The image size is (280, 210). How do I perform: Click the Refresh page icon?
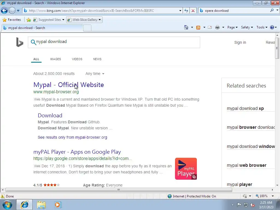(186, 11)
